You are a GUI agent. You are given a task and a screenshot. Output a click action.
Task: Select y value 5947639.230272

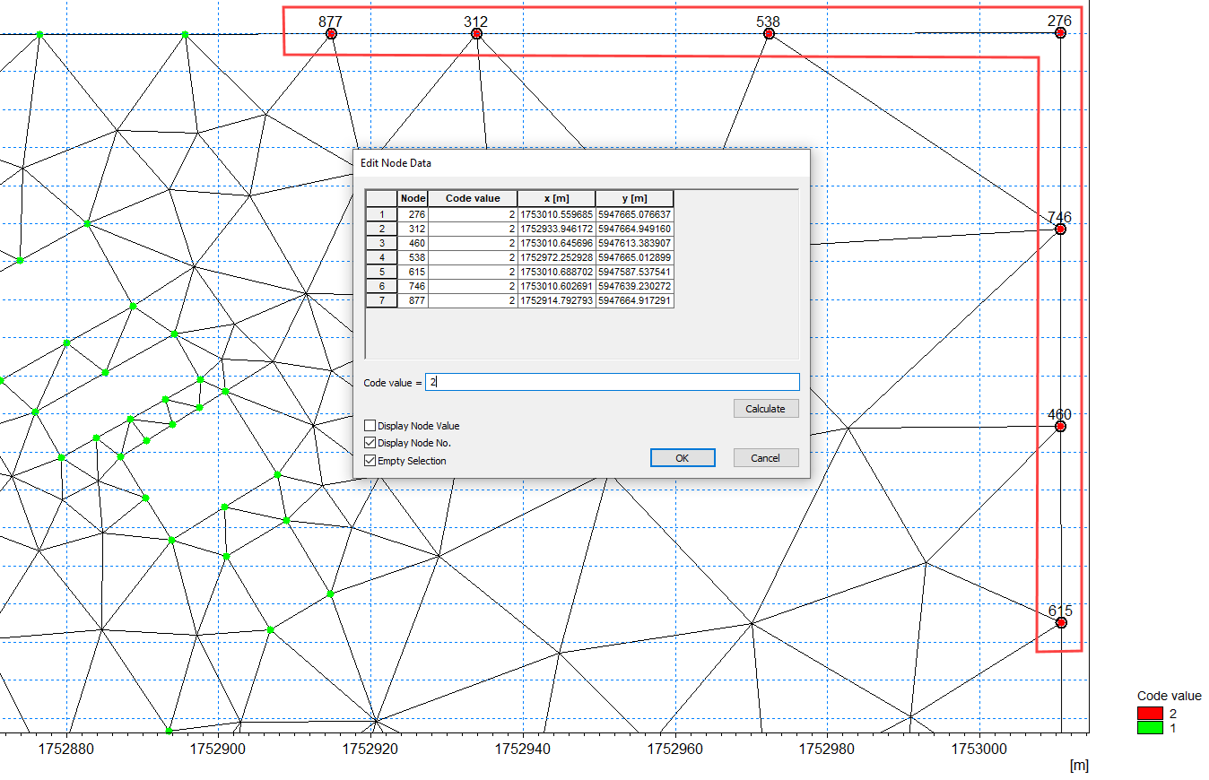[x=634, y=287]
